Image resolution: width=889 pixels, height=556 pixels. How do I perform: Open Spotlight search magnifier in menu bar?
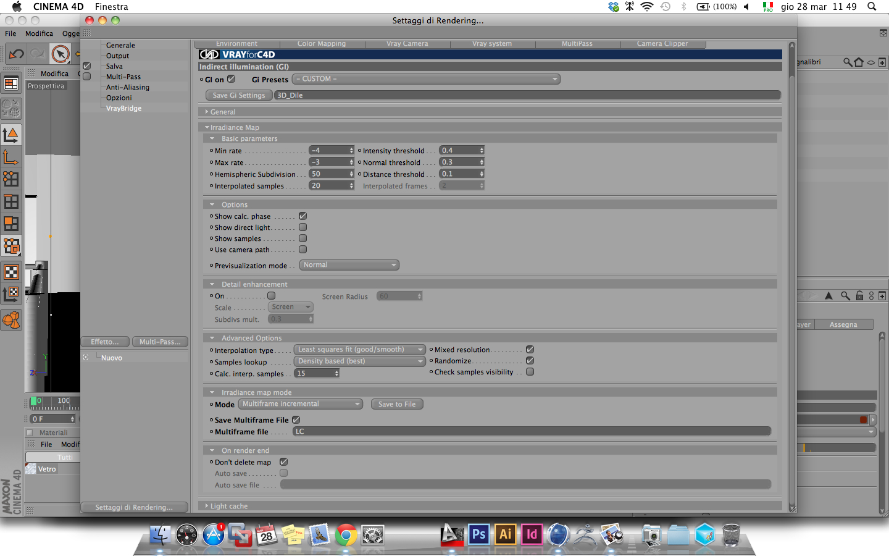point(872,6)
